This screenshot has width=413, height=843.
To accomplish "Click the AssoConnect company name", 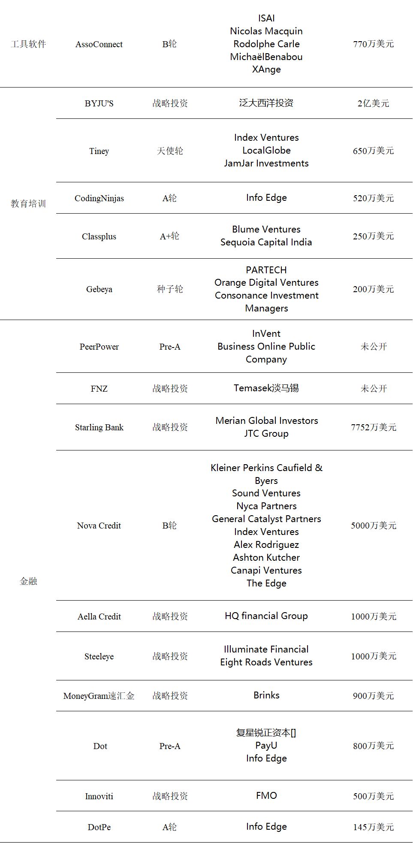I will click(x=99, y=44).
